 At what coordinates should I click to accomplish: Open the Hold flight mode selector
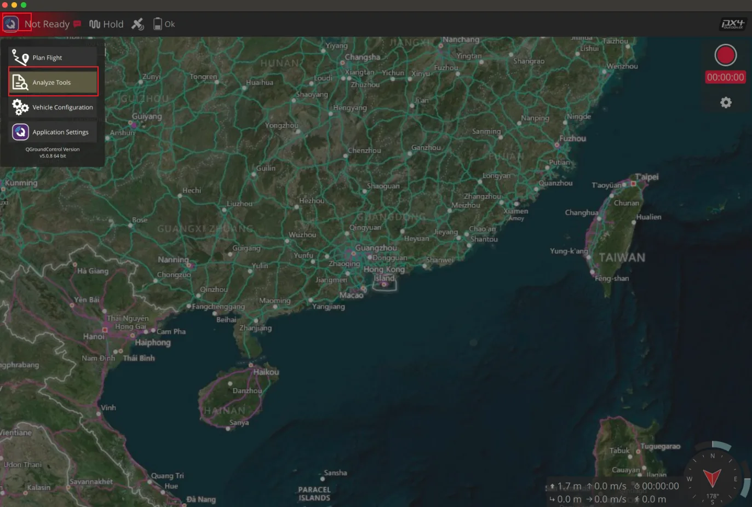pyautogui.click(x=106, y=24)
